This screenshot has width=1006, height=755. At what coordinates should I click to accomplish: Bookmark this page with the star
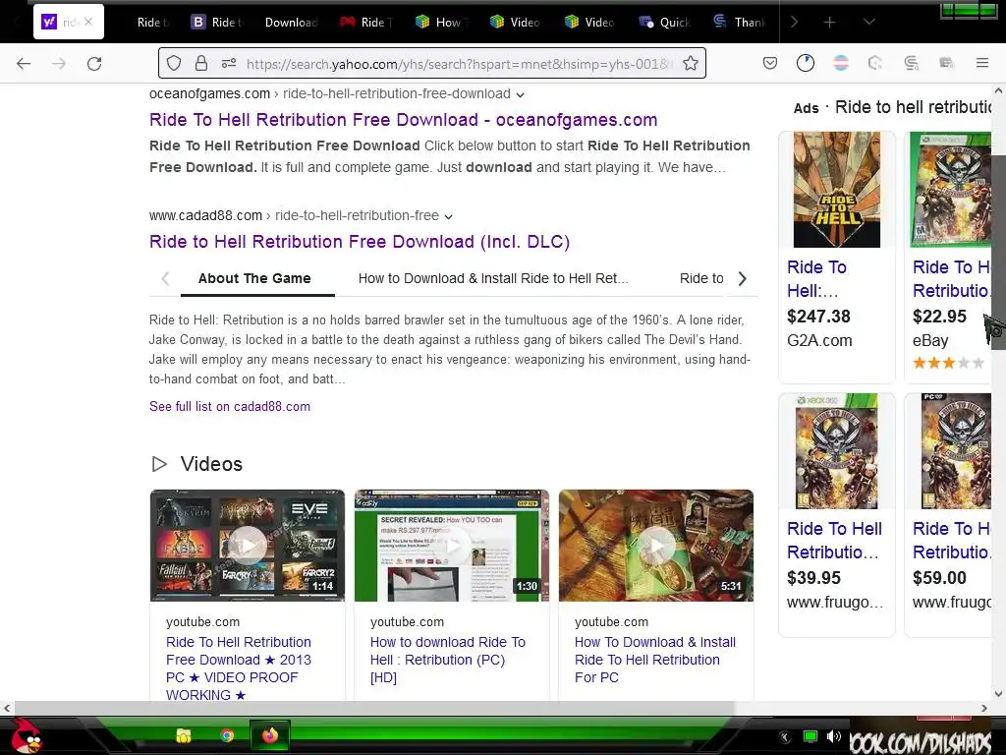(x=691, y=63)
